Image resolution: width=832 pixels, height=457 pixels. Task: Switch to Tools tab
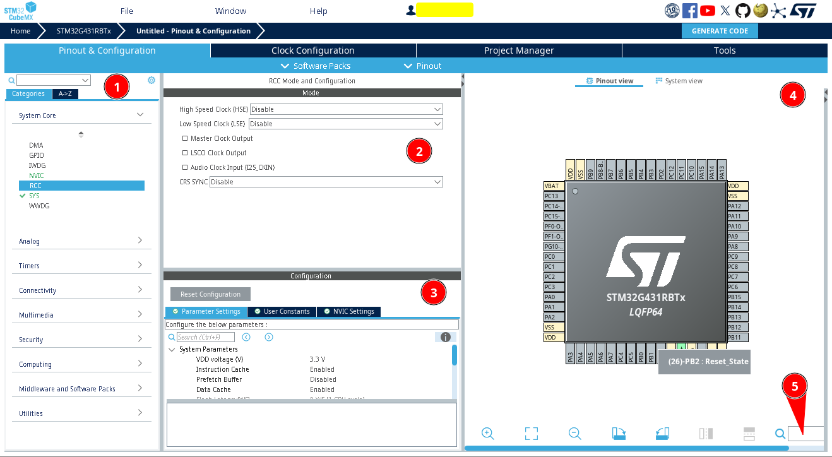pyautogui.click(x=725, y=50)
